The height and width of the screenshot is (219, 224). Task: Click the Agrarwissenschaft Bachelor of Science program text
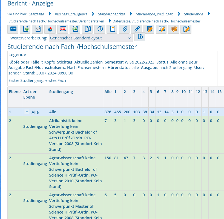(x=75, y=172)
